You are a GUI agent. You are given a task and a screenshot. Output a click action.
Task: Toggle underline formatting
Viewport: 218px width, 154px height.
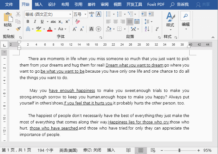point(42,22)
